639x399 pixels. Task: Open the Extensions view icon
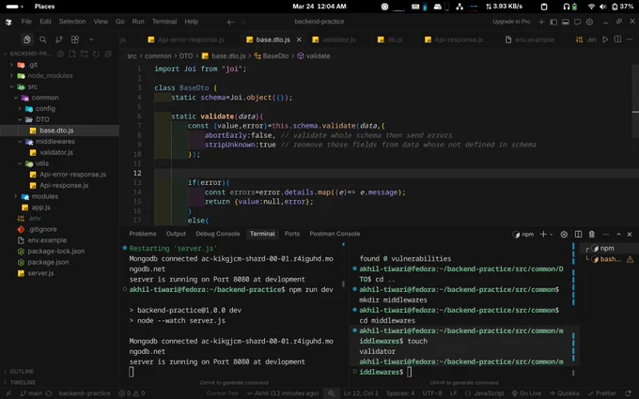(75, 39)
